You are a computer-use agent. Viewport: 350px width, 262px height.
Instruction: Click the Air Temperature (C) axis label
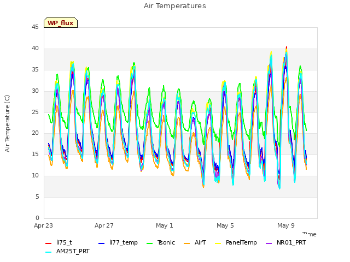pos(7,123)
